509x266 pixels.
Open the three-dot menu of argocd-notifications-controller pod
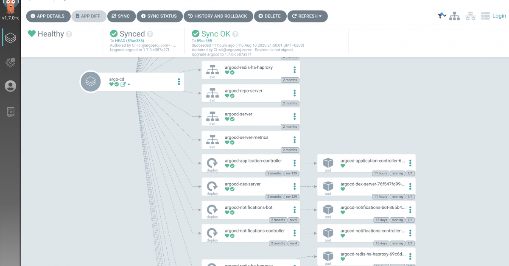pyautogui.click(x=411, y=233)
